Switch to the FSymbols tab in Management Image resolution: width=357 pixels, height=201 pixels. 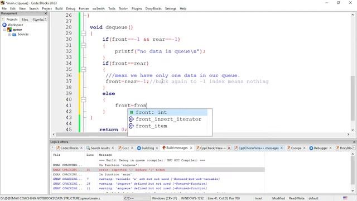point(38,20)
